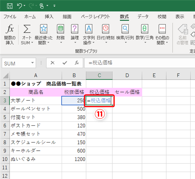Open the ファイル tab
Viewport: 195px width, 179px height.
point(10,17)
